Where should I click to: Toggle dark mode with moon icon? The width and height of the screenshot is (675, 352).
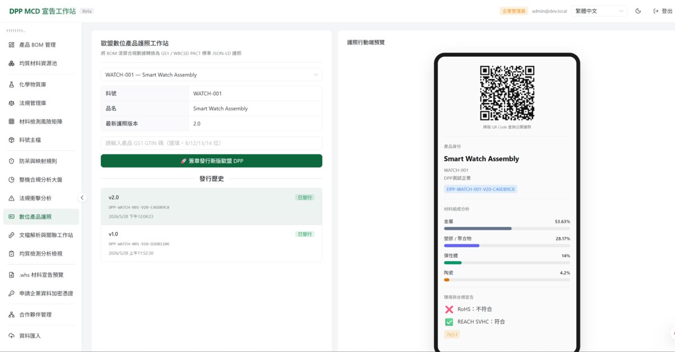(638, 11)
